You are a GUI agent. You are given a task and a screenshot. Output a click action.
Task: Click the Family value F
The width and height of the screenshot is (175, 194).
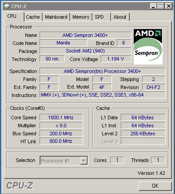click(49, 79)
